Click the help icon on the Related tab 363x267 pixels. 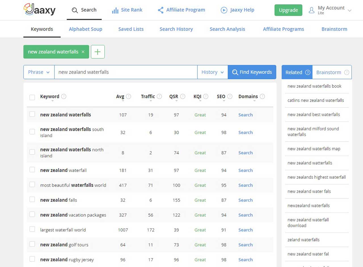point(308,72)
